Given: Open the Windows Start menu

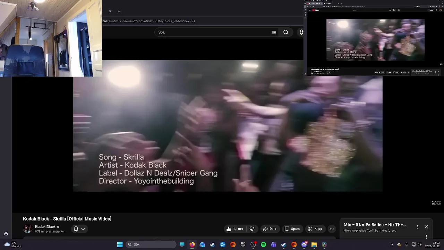Looking at the screenshot, I should tap(120, 244).
